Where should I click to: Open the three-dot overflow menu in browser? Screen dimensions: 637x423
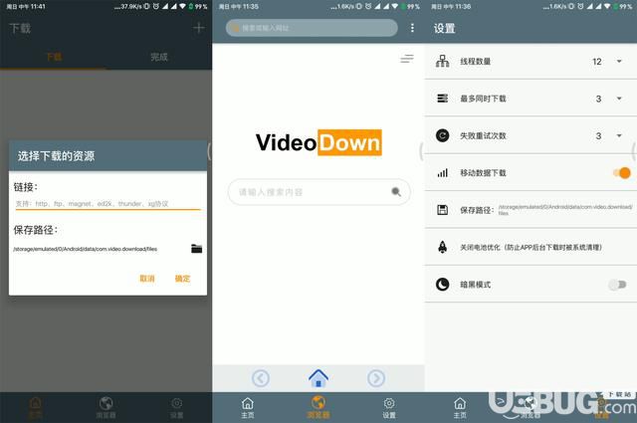coord(412,28)
